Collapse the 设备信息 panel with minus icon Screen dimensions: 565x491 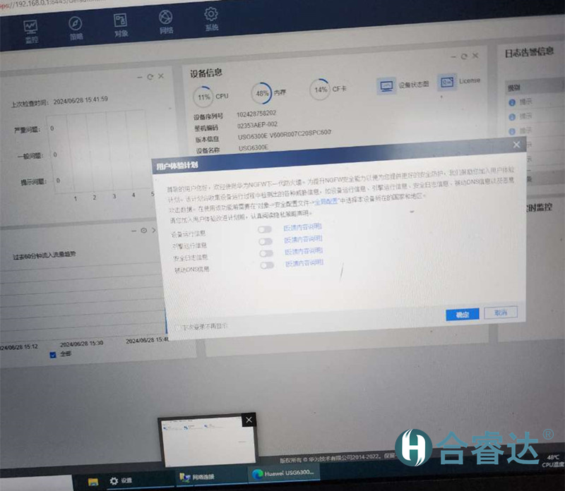pos(453,57)
